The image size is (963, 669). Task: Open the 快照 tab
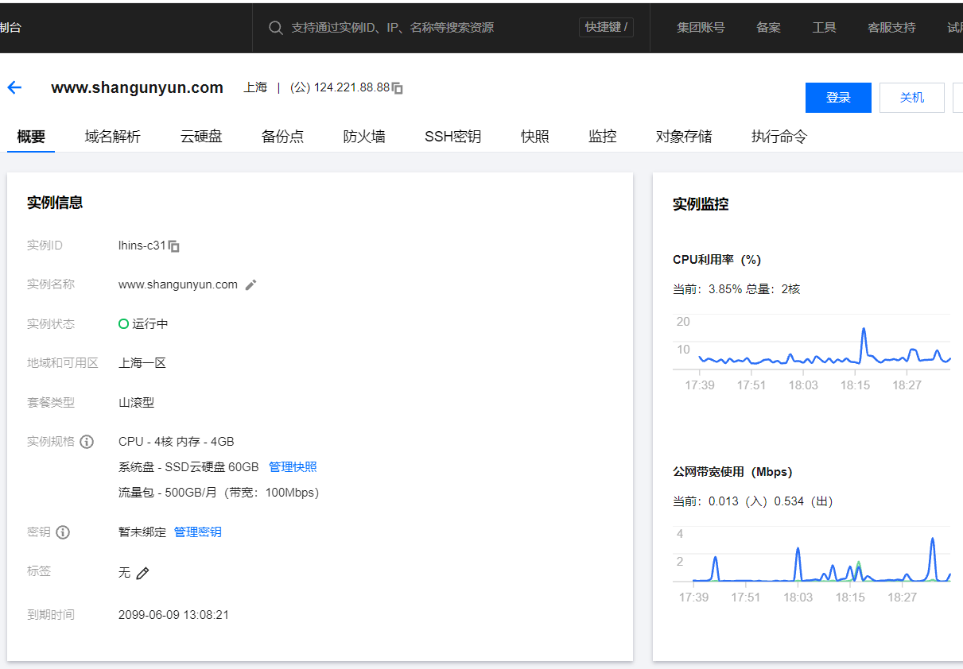click(x=535, y=137)
